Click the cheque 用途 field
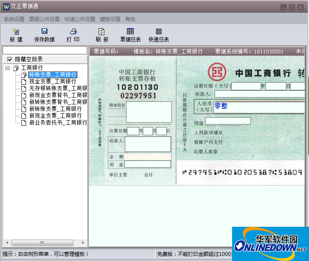 tap(228, 121)
